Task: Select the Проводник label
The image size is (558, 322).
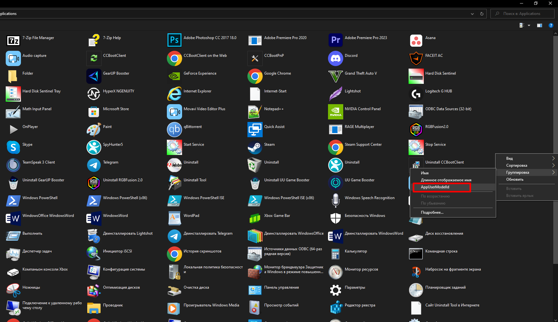Action: click(113, 305)
